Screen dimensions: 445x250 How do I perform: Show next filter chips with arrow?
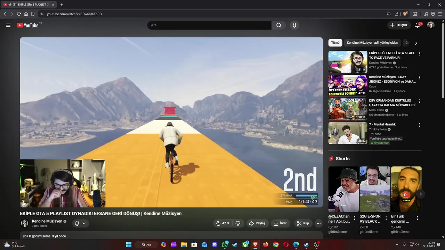416,43
